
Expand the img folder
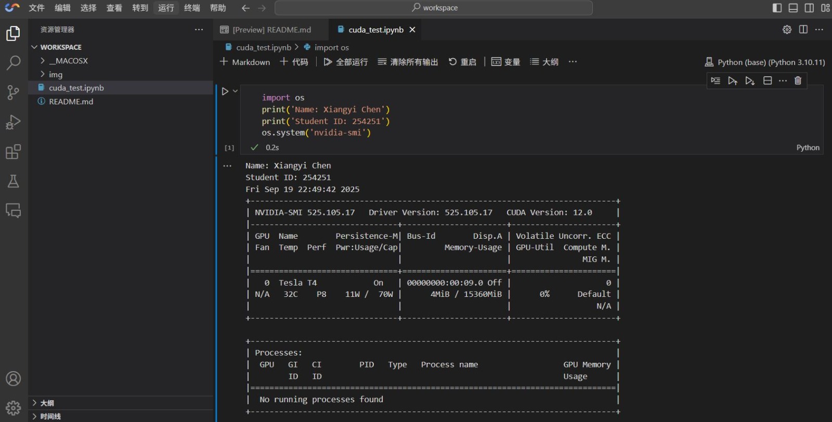point(55,74)
